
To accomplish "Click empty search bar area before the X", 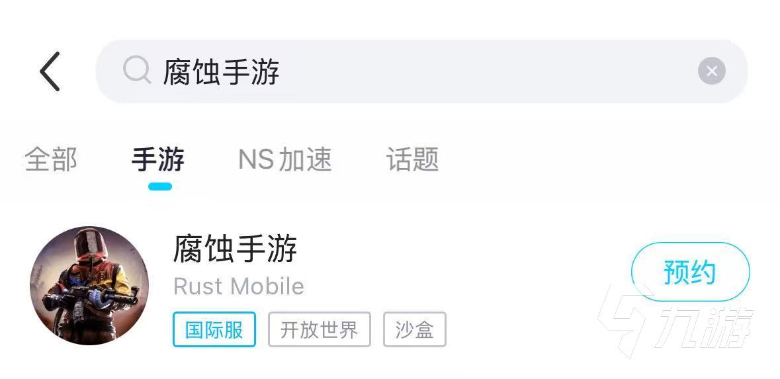I will (488, 71).
